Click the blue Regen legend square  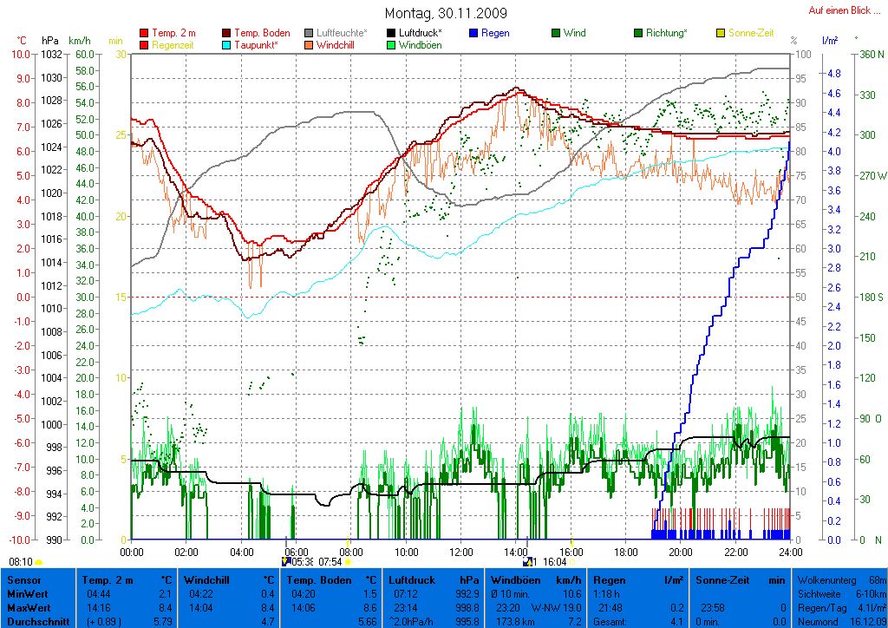click(473, 33)
